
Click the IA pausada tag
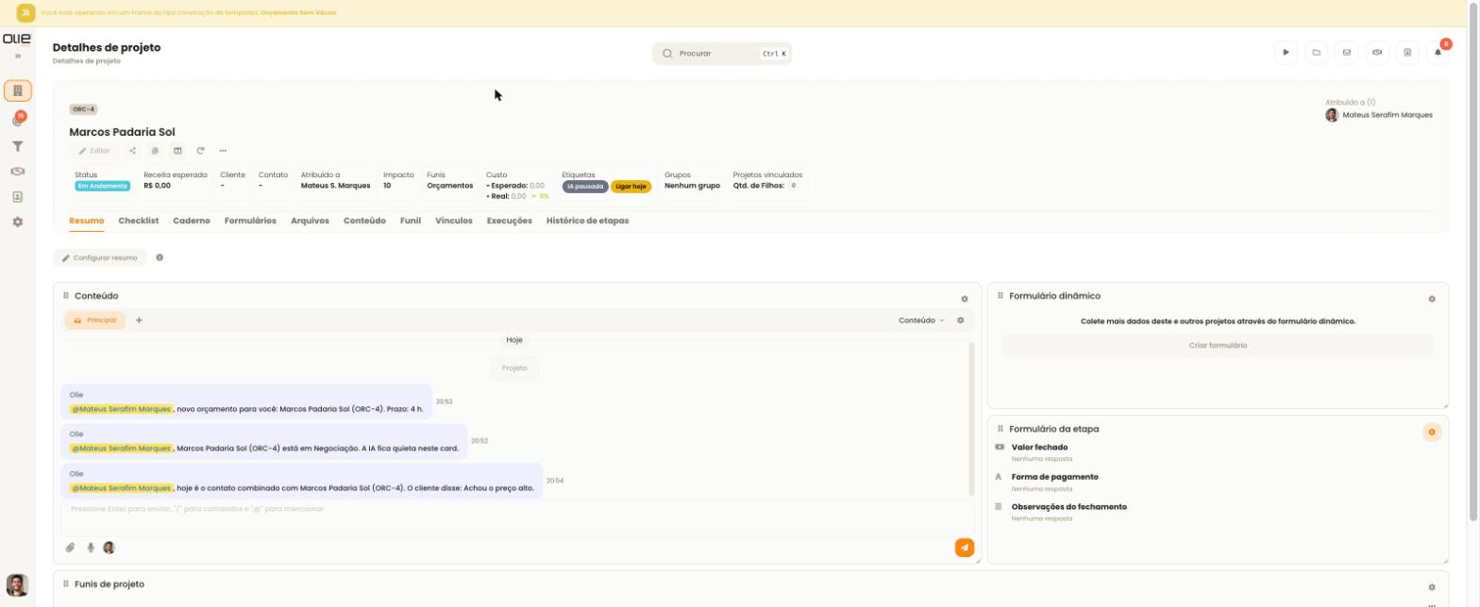pos(585,187)
